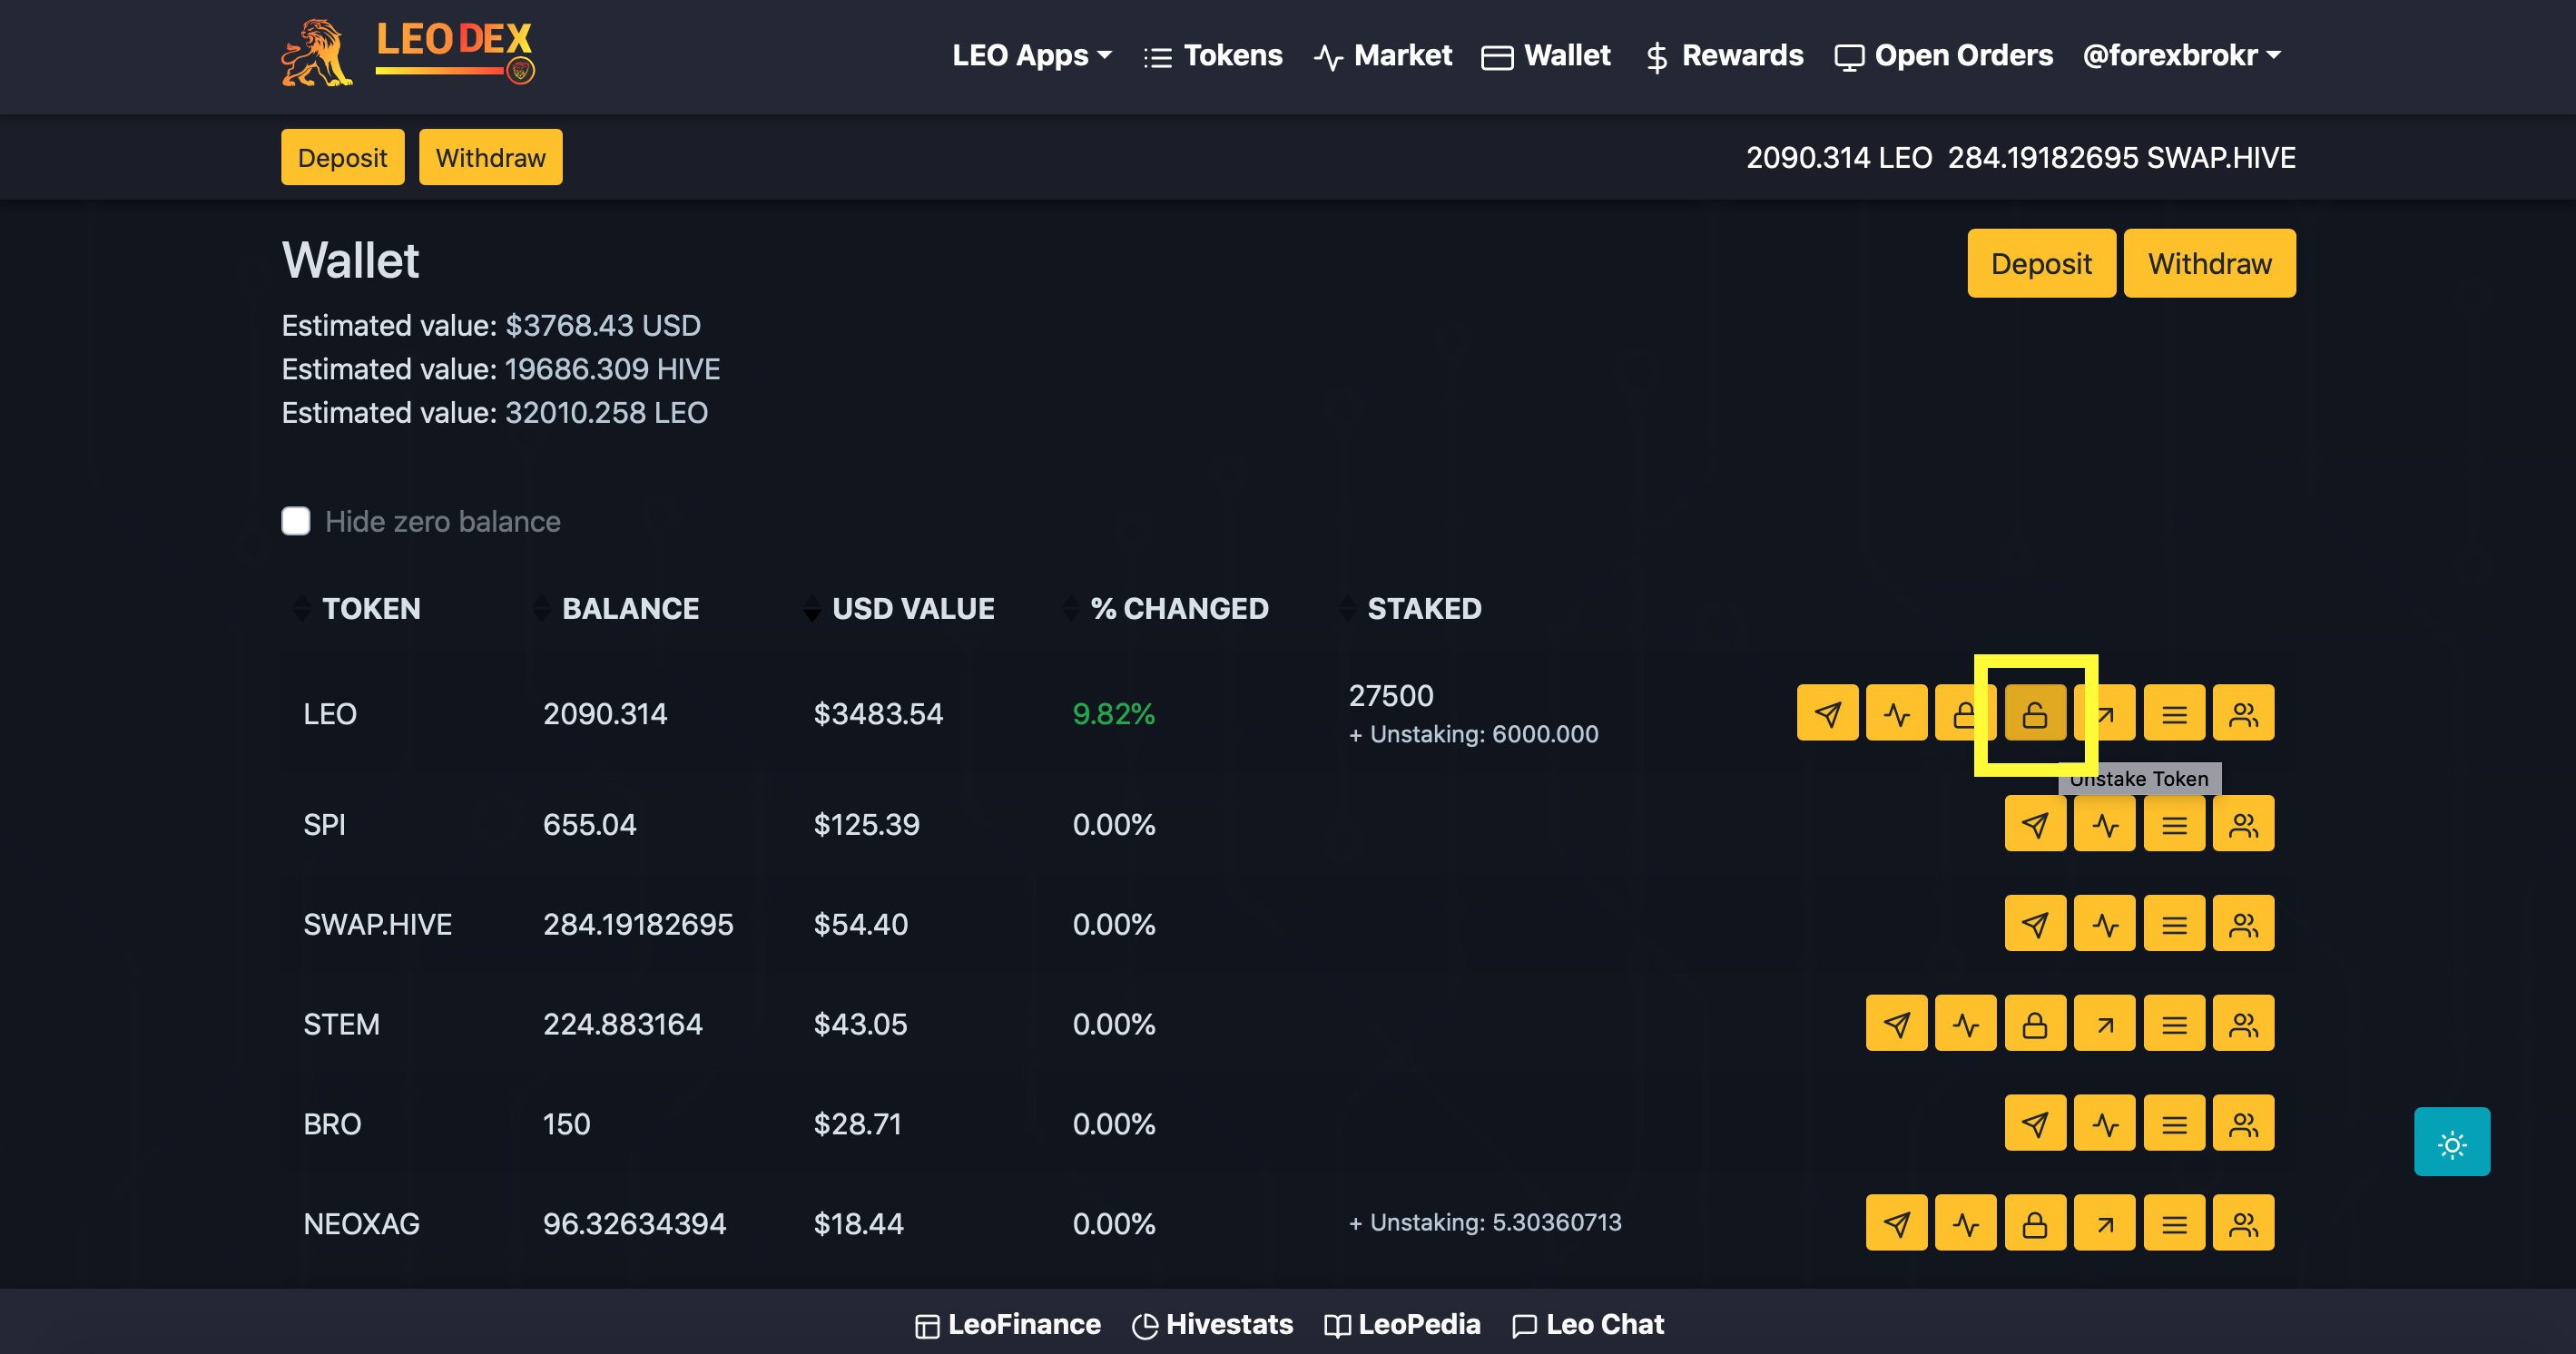Click the list lines icon in SPI row
This screenshot has width=2576, height=1354.
[x=2174, y=824]
